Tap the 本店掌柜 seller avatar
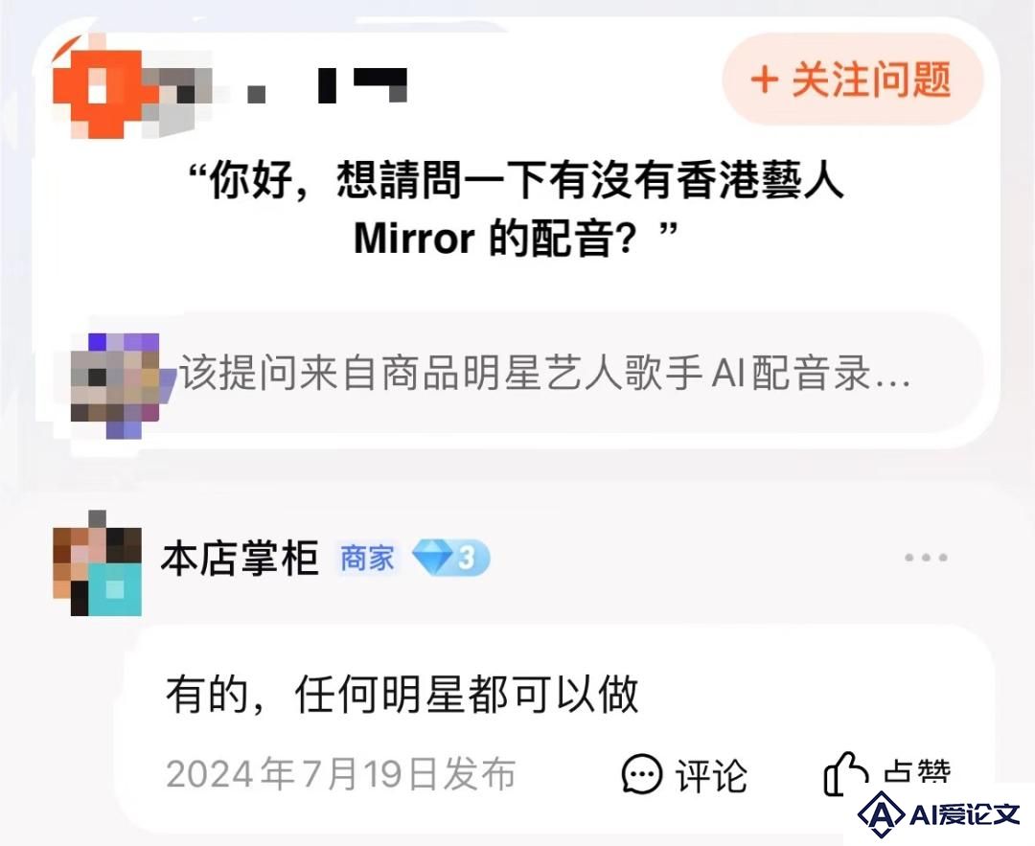 pyautogui.click(x=97, y=563)
